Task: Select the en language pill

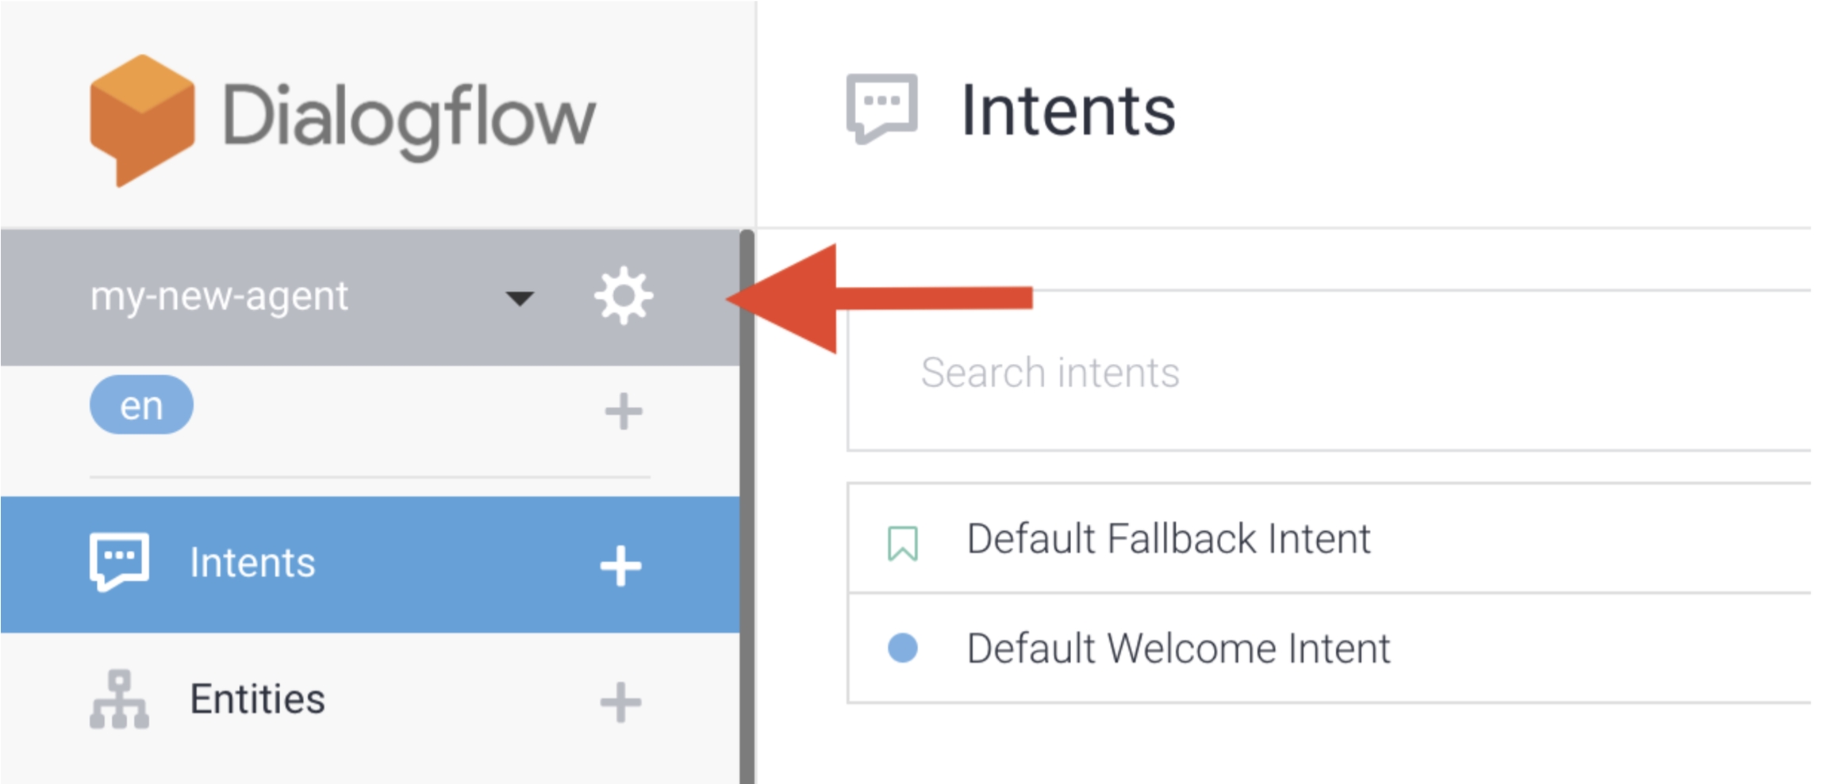Action: [x=141, y=405]
